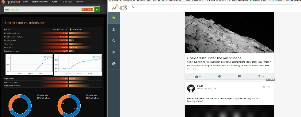Click the Daily Unique Visitors row label
The image size is (301, 117).
coord(12,33)
